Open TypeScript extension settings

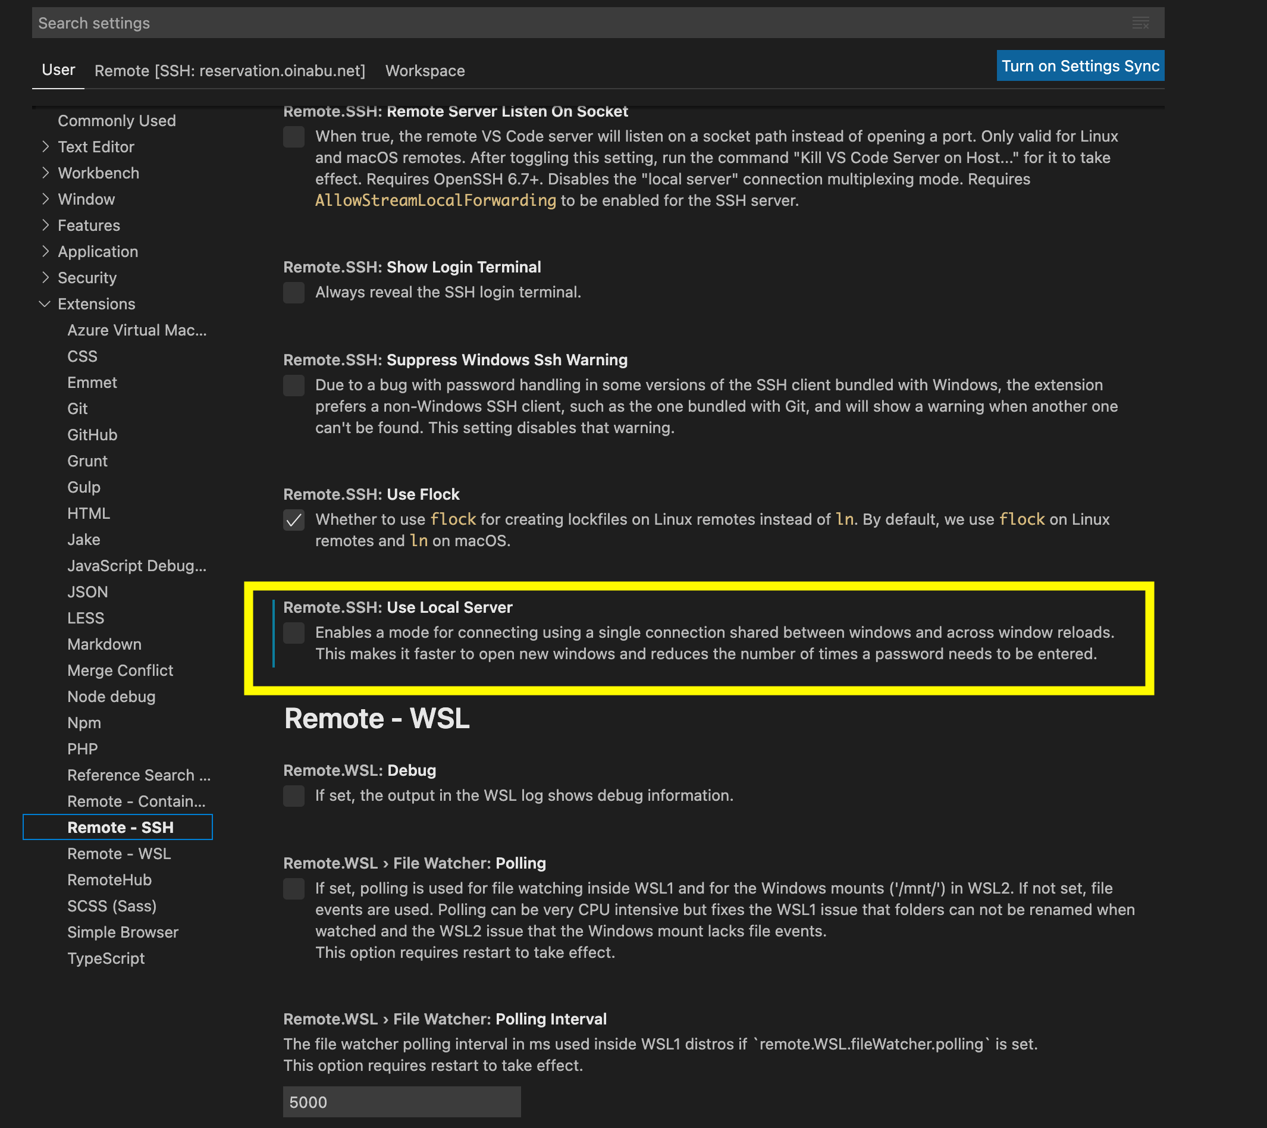tap(106, 958)
